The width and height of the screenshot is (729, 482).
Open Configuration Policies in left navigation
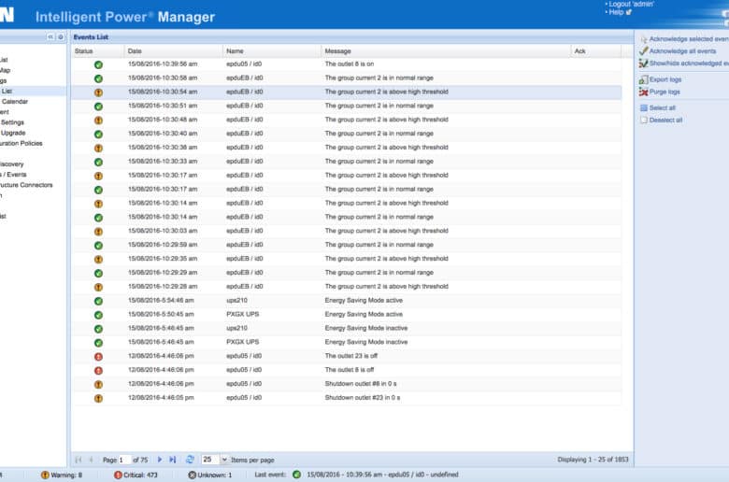[21, 143]
